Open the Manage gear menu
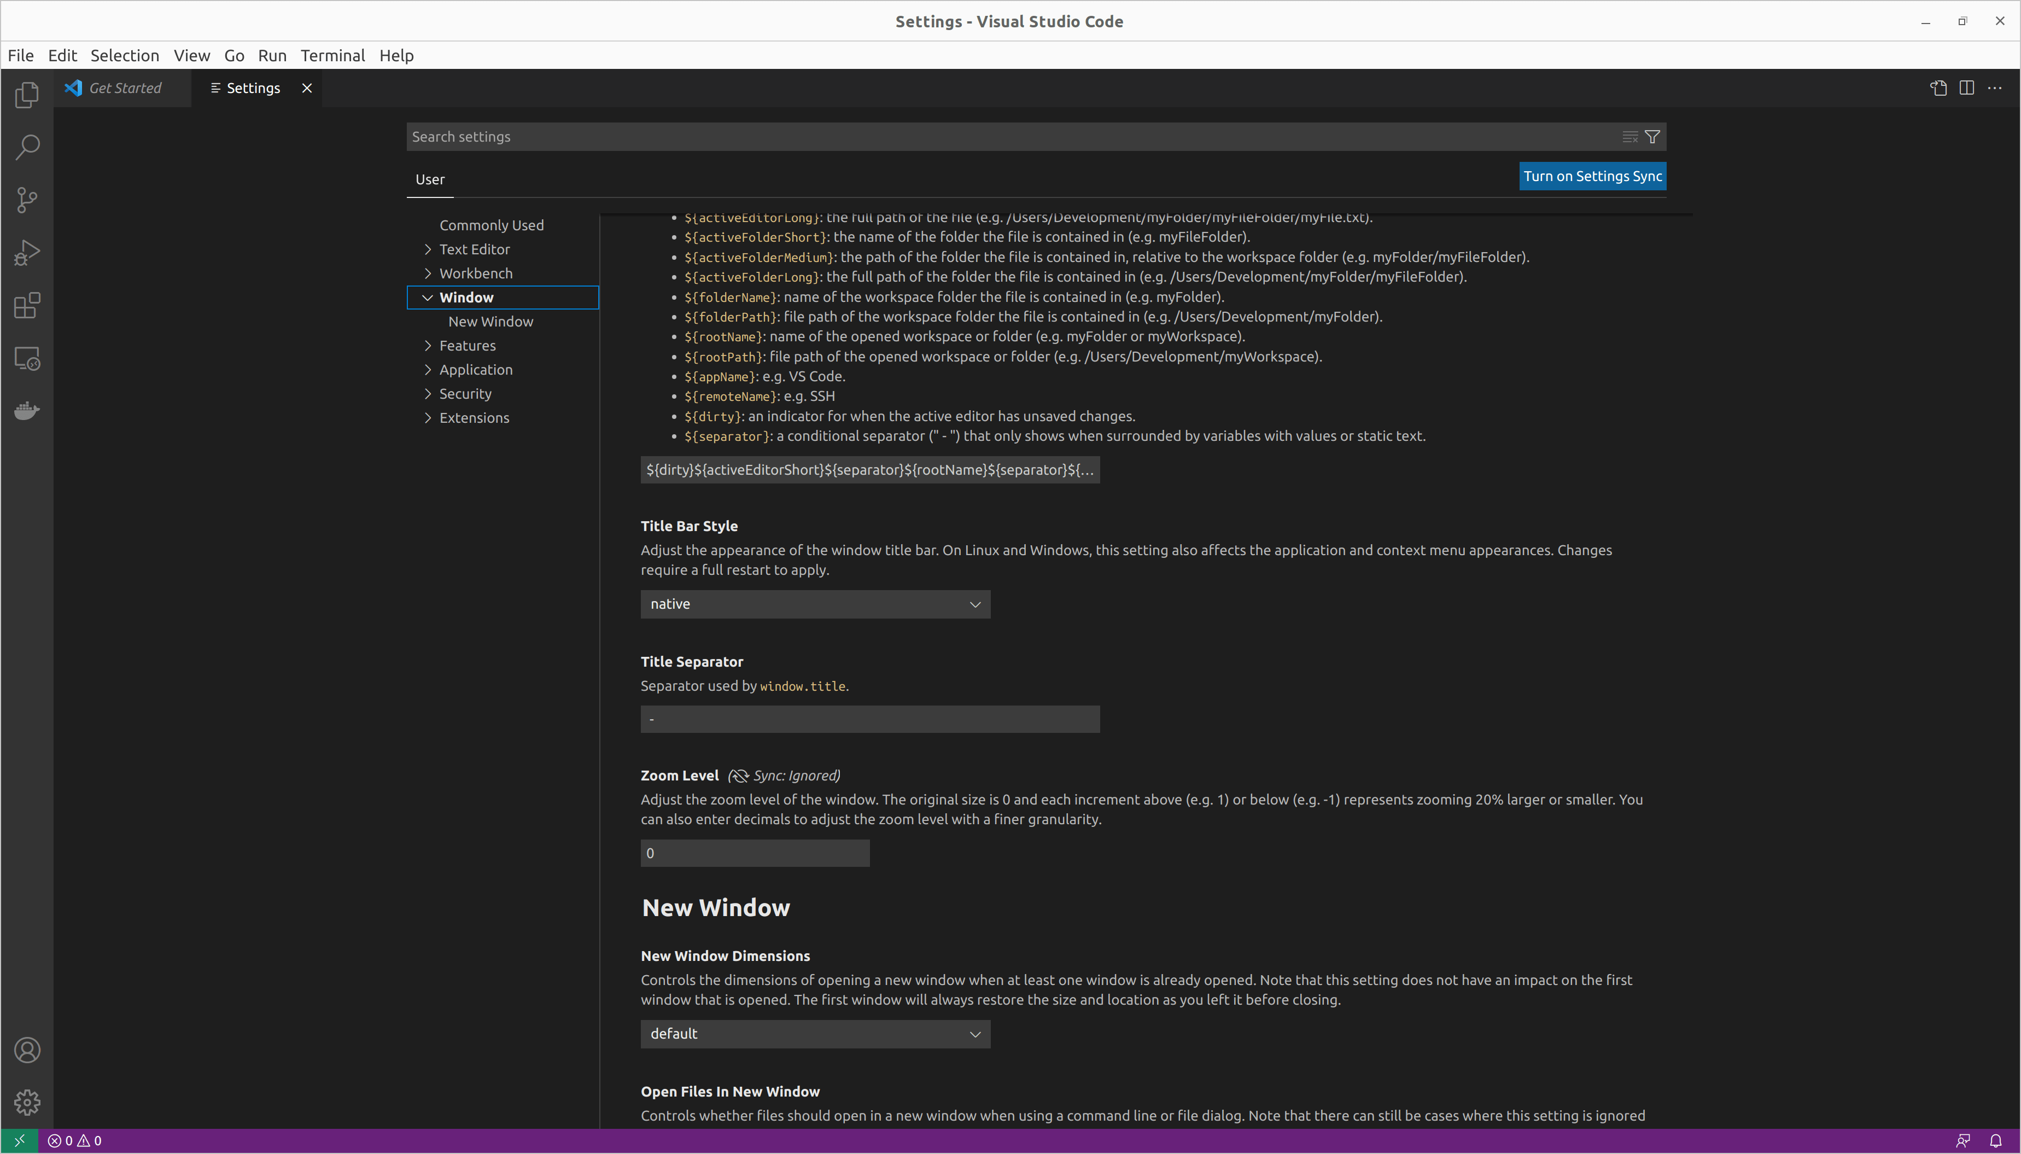2021x1154 pixels. click(x=26, y=1101)
